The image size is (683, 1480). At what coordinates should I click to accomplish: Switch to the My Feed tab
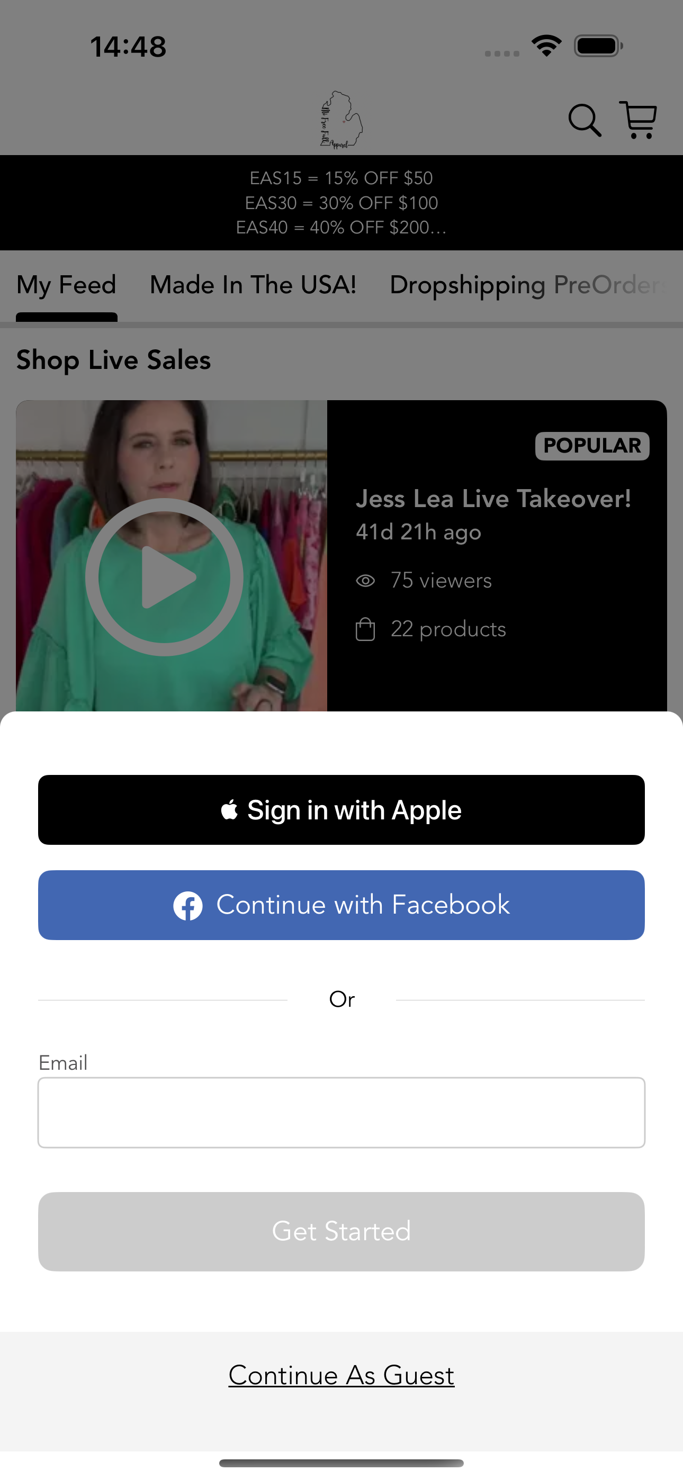(66, 285)
